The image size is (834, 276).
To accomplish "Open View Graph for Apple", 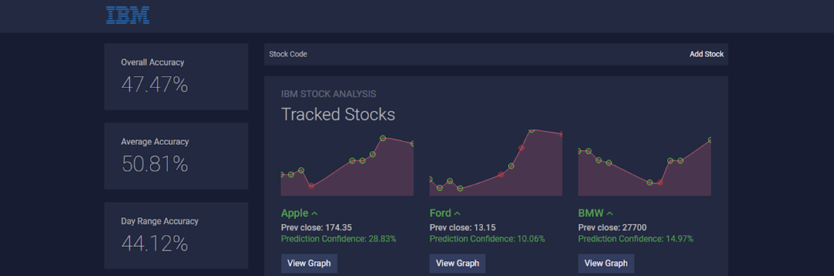I will click(x=309, y=263).
